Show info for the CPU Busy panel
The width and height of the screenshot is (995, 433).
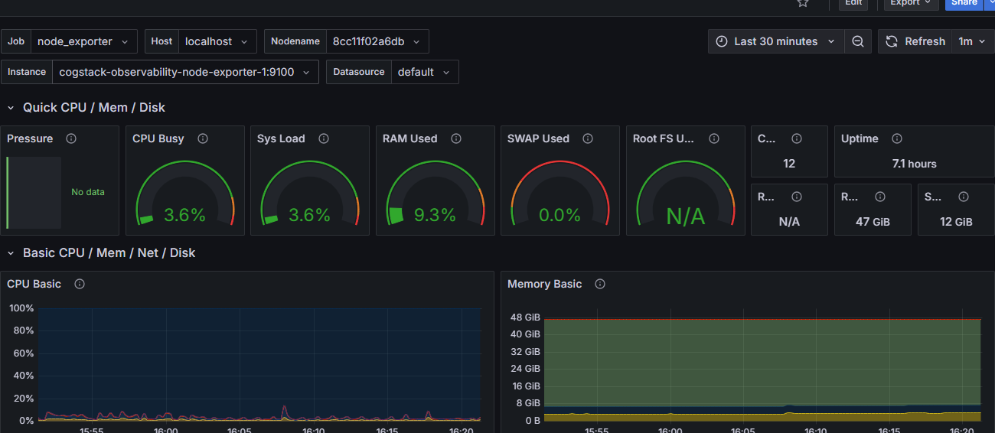click(x=203, y=138)
